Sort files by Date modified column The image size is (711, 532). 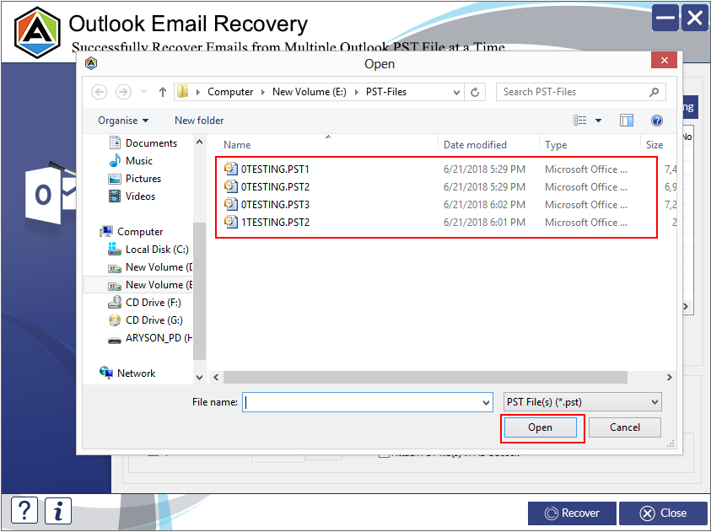pyautogui.click(x=475, y=145)
